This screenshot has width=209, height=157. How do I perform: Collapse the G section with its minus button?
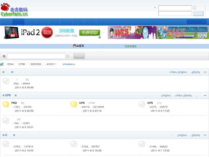click(x=205, y=135)
